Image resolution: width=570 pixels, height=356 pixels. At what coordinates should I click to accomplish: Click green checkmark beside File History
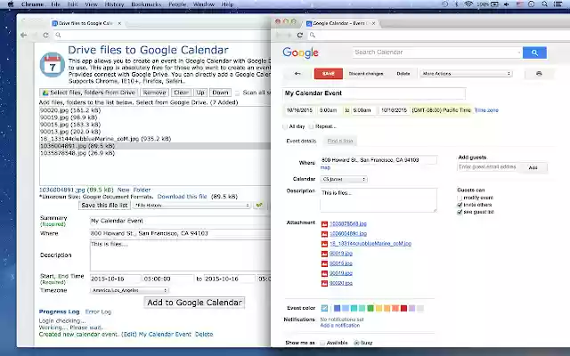[259, 206]
